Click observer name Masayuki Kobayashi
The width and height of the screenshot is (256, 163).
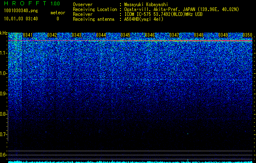pyautogui.click(x=146, y=4)
